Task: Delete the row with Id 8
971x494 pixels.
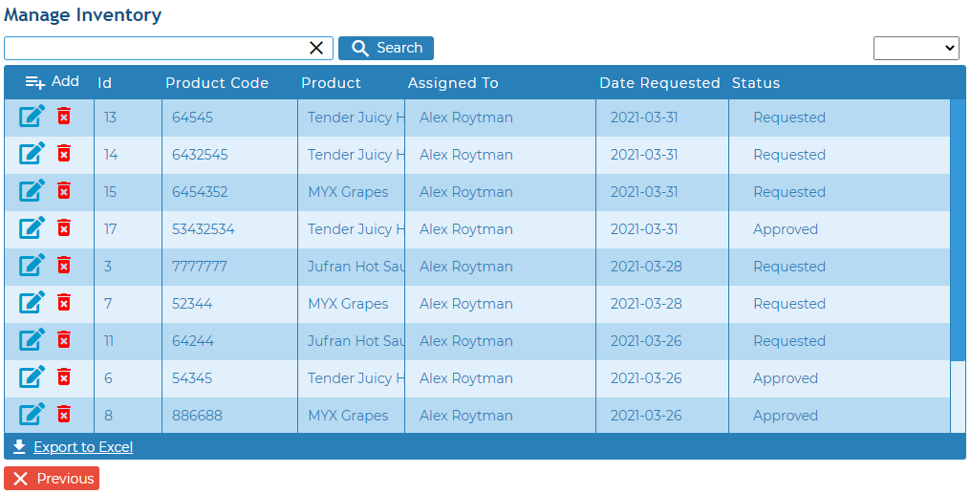Action: [64, 414]
